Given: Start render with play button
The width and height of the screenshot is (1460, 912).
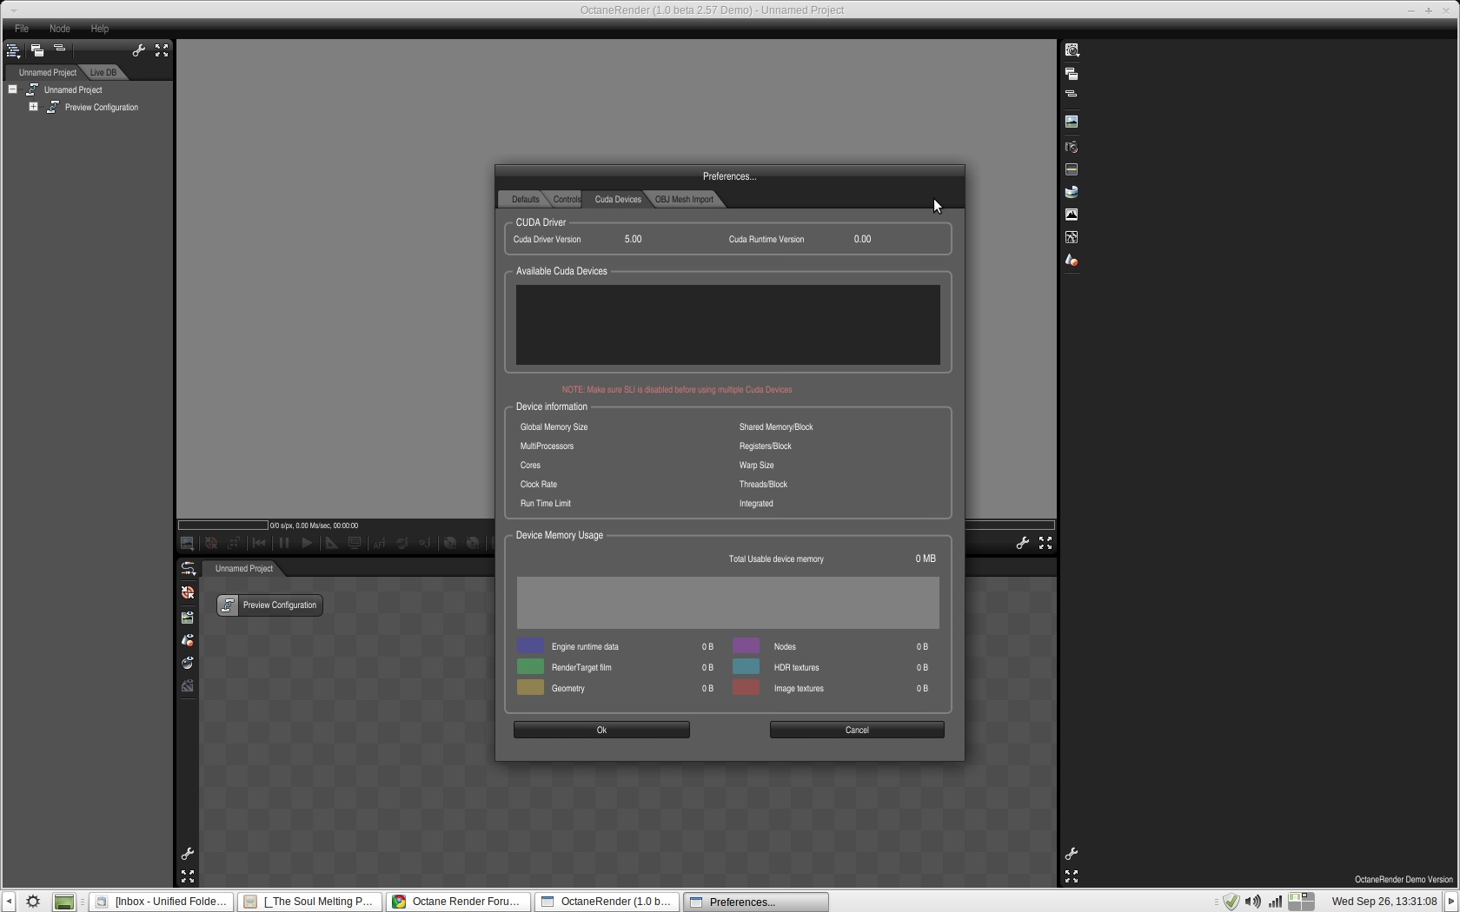Looking at the screenshot, I should [x=307, y=543].
